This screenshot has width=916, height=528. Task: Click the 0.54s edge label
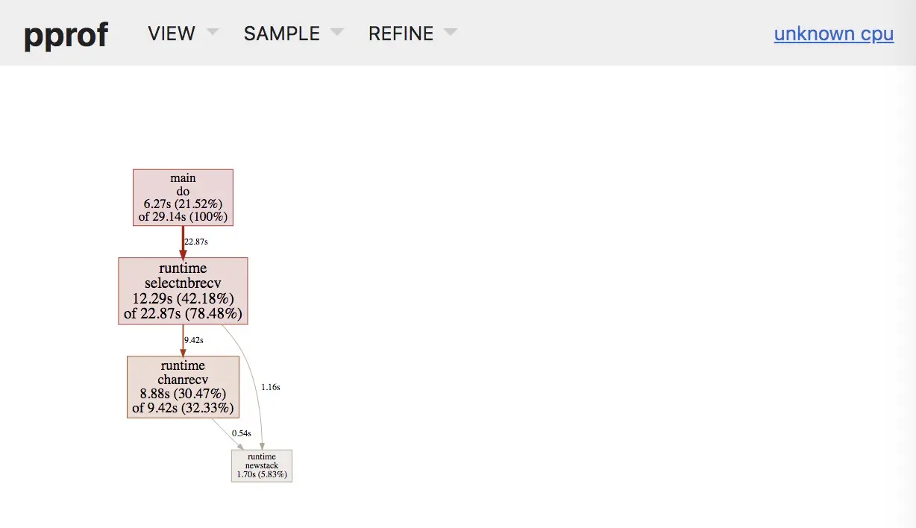[x=241, y=433]
